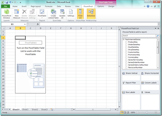Undo the last action
The width and height of the screenshot is (162, 116).
[10, 2]
